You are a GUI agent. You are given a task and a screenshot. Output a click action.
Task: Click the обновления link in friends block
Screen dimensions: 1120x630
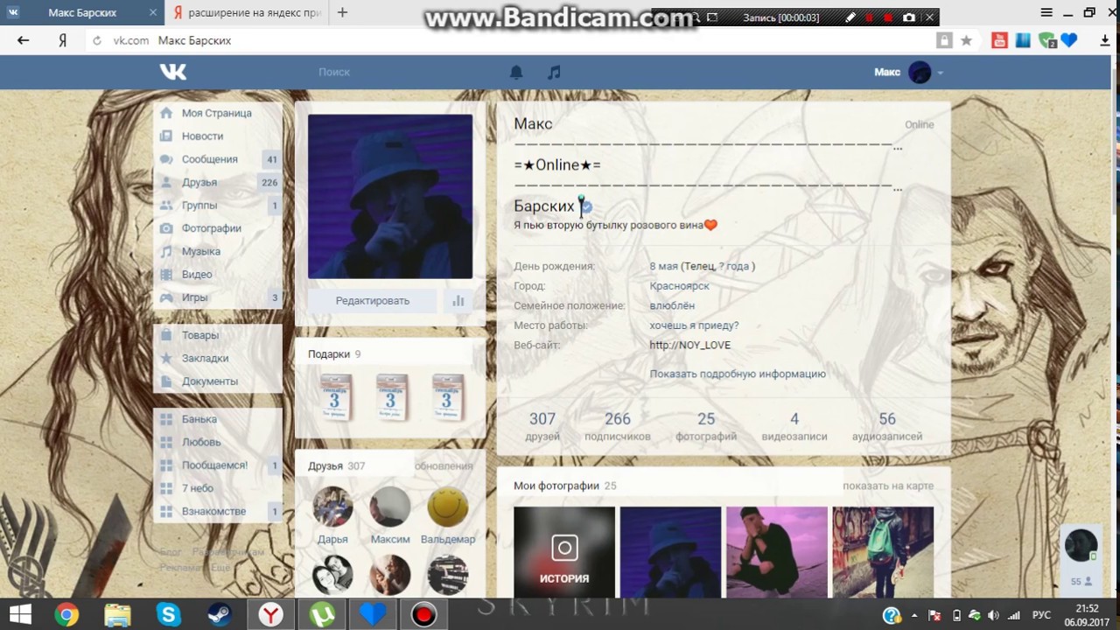(x=444, y=466)
